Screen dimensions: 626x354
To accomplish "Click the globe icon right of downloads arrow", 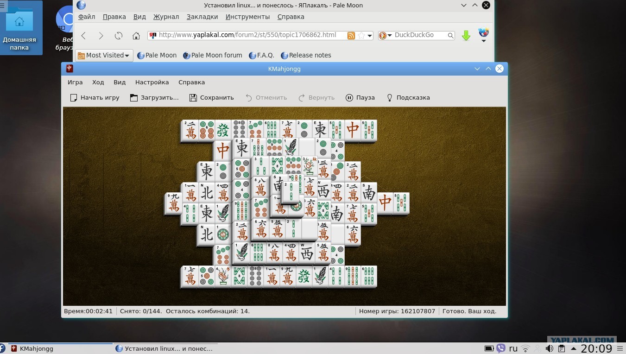I will [x=483, y=32].
